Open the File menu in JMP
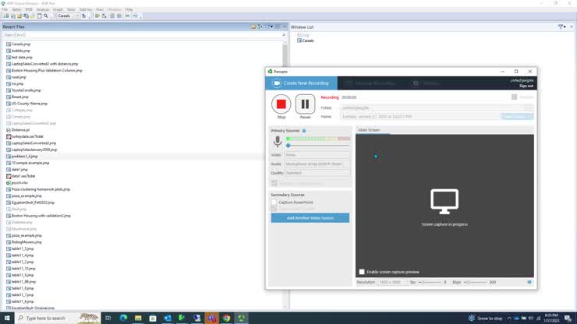577x324 pixels. click(5, 9)
